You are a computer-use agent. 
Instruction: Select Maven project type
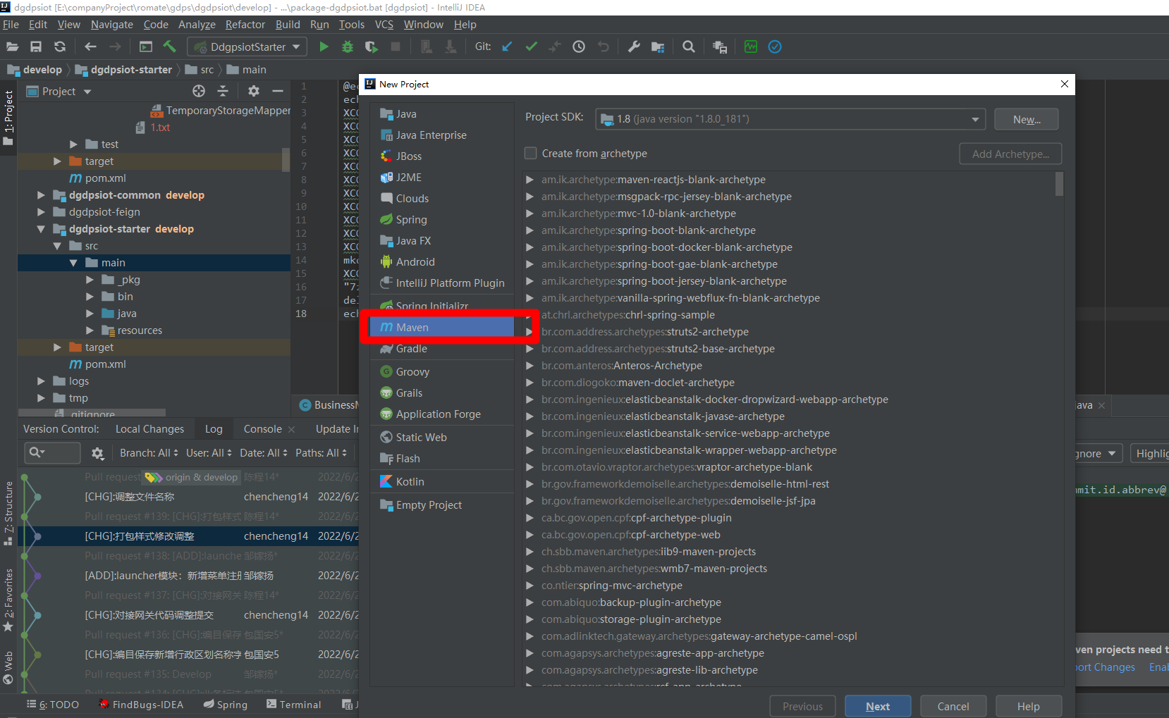(x=442, y=327)
